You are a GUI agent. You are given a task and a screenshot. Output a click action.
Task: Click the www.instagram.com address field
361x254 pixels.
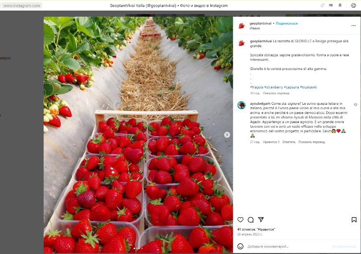[x=22, y=6]
